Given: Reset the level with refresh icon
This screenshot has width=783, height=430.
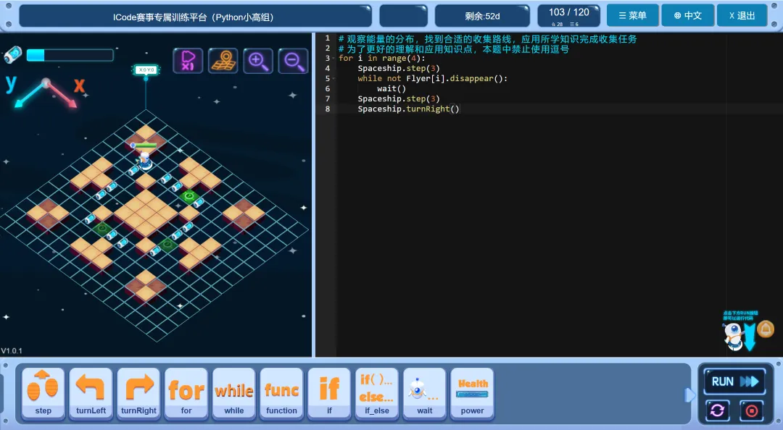Looking at the screenshot, I should 717,410.
